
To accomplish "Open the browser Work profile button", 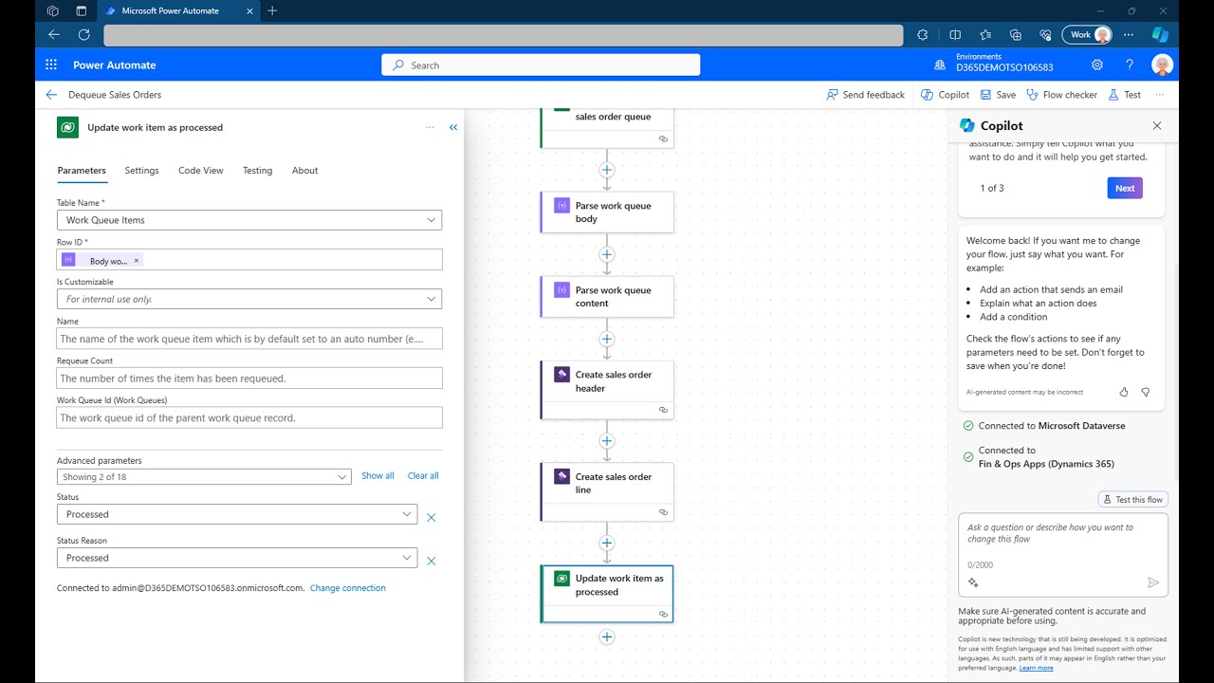I will pyautogui.click(x=1087, y=34).
